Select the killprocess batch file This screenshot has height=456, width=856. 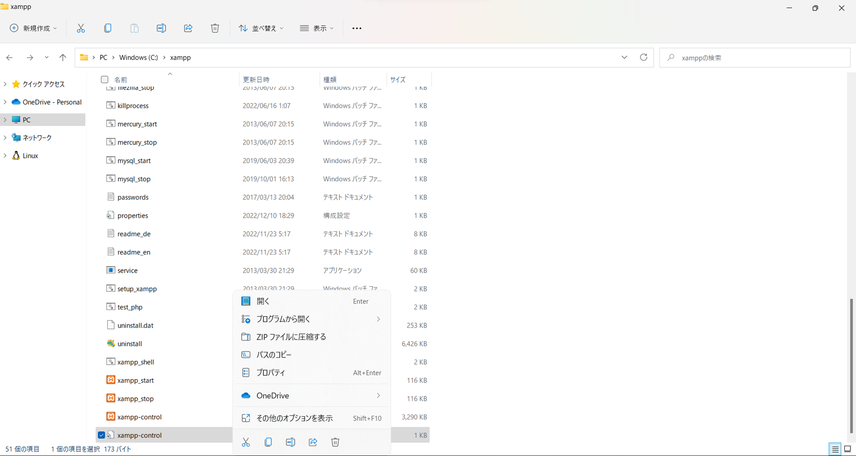[133, 106]
